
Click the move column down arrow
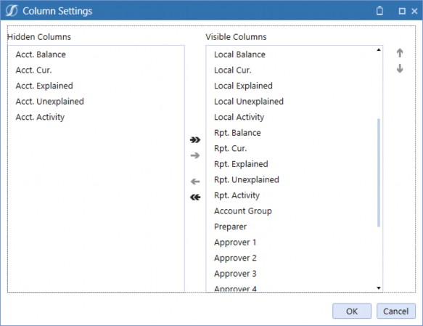point(400,68)
